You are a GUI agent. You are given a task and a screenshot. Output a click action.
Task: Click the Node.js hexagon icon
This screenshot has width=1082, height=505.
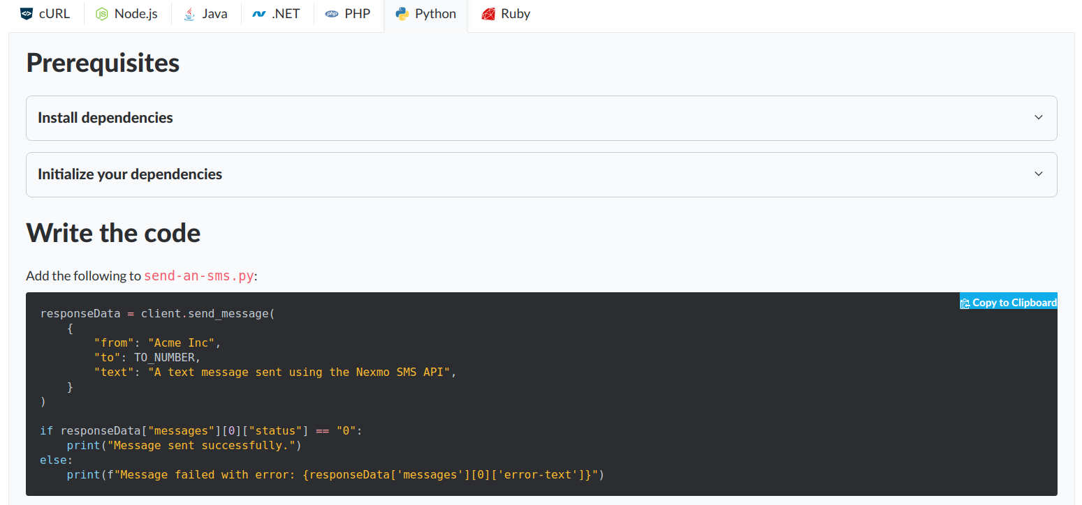[102, 14]
